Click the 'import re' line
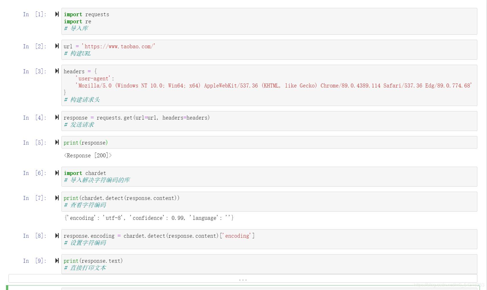 point(77,22)
